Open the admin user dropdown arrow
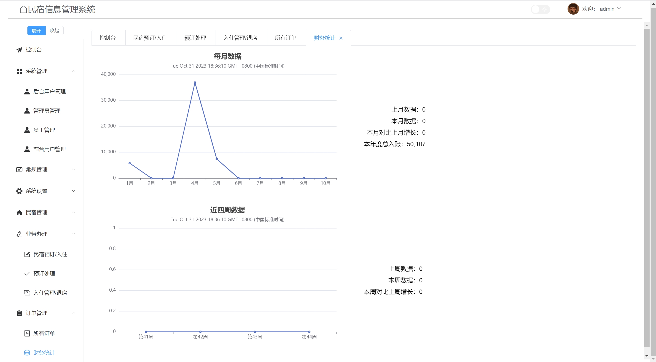The height and width of the screenshot is (362, 656). [619, 8]
